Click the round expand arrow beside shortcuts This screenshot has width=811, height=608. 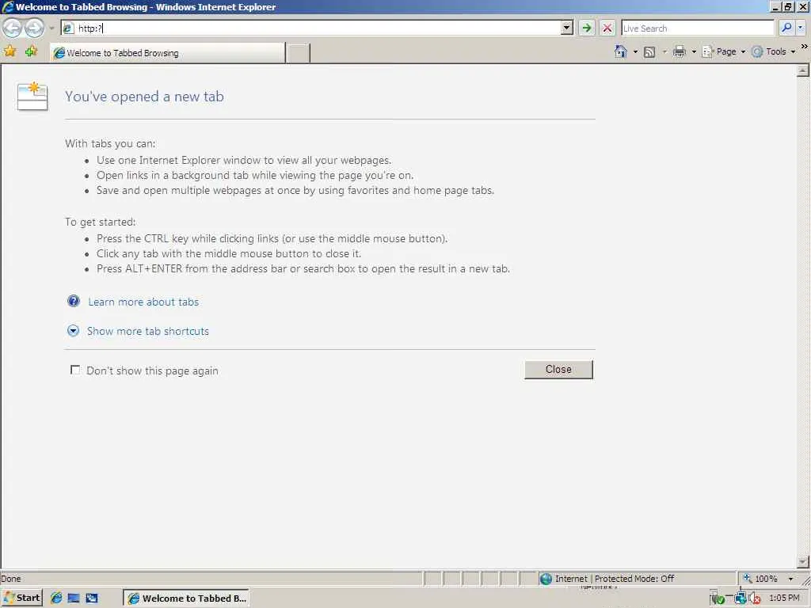pos(74,331)
